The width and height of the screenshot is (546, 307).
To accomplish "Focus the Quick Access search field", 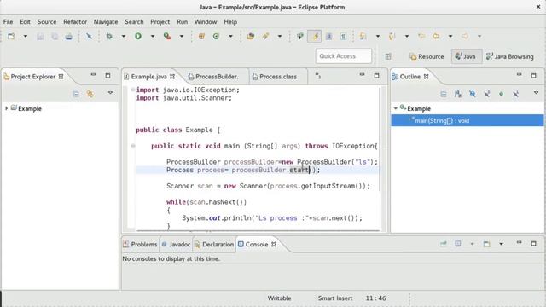I will click(343, 56).
